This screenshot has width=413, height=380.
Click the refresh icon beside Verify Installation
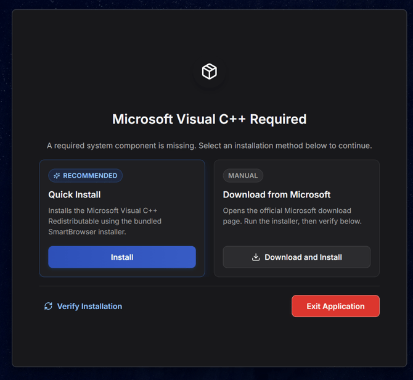tap(48, 306)
